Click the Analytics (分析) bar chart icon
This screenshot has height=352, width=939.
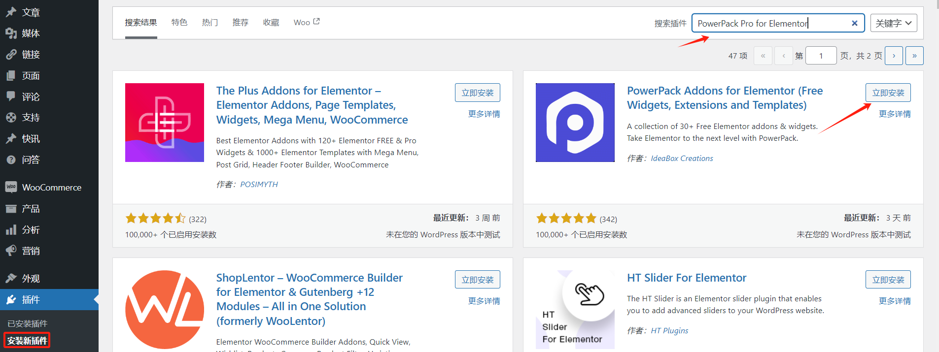[11, 230]
